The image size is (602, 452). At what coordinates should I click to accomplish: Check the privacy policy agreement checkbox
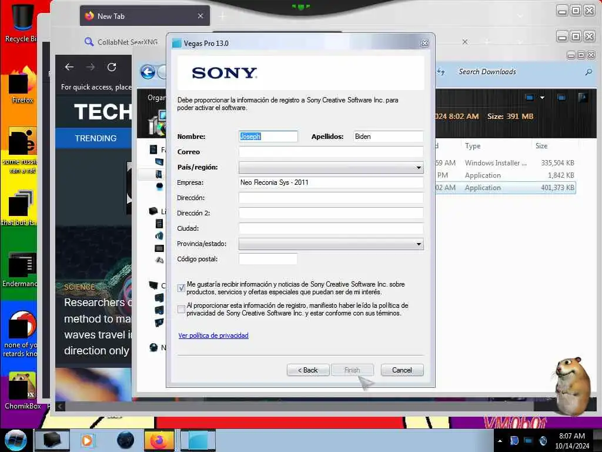(x=182, y=309)
